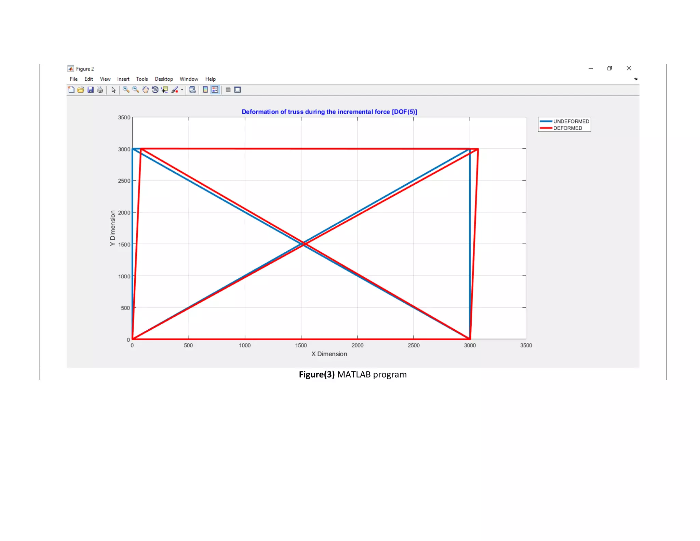Minimize the Figure 2 window

591,68
